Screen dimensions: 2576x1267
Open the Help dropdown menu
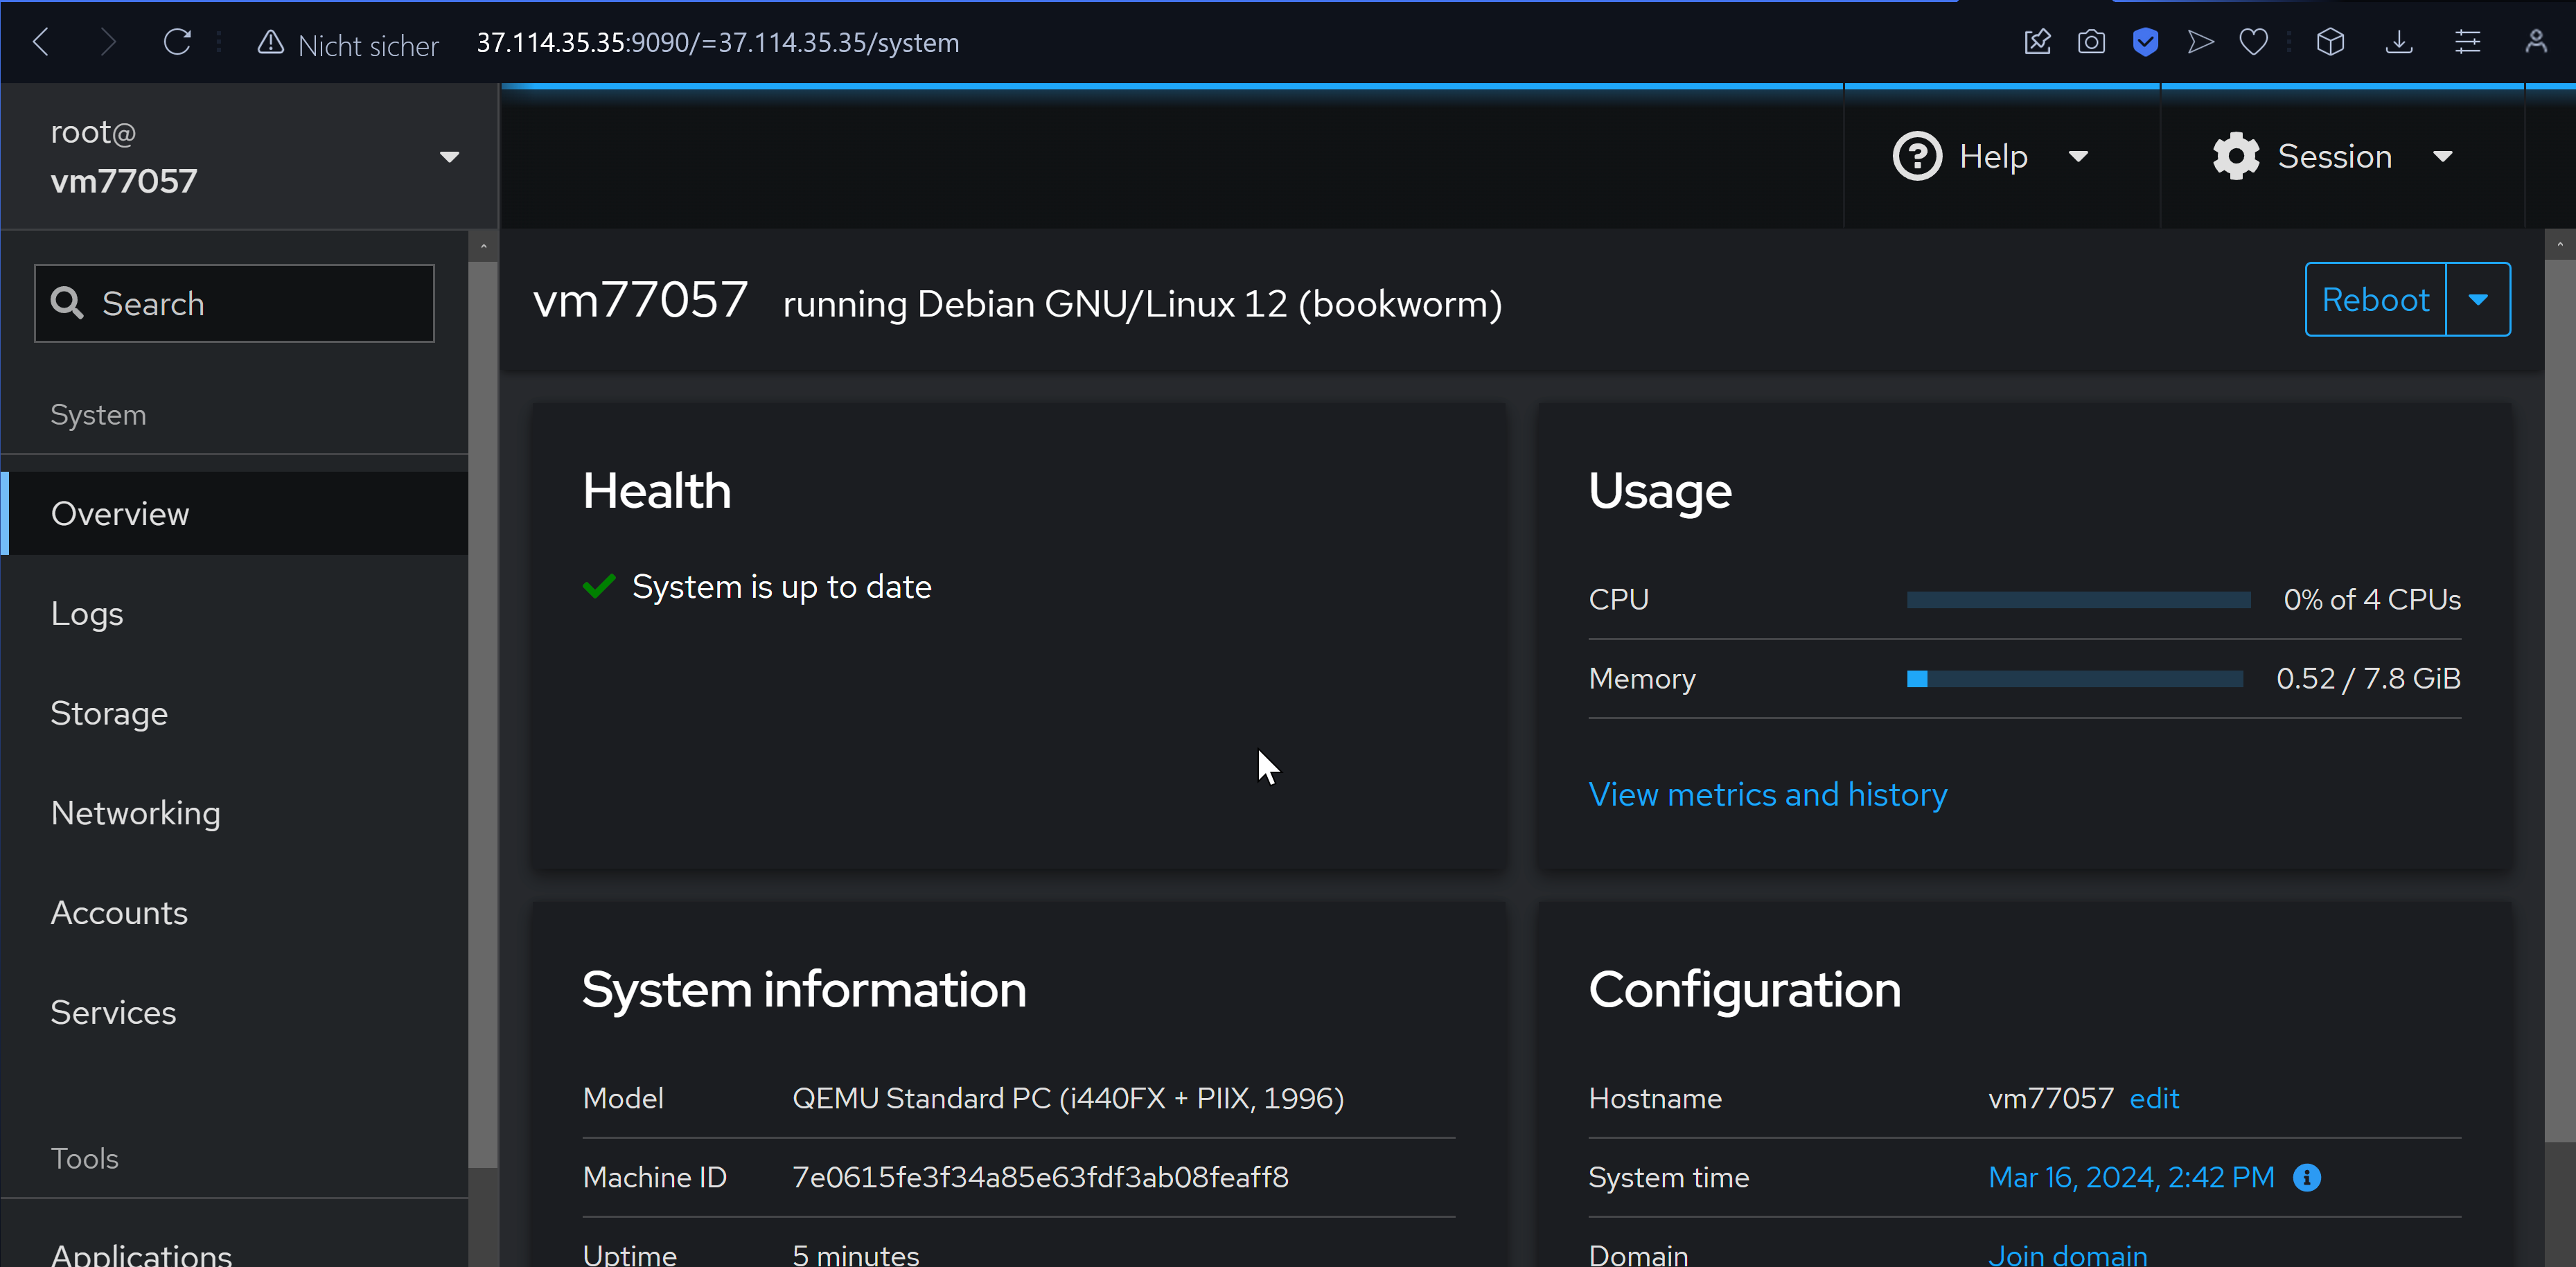point(1990,156)
